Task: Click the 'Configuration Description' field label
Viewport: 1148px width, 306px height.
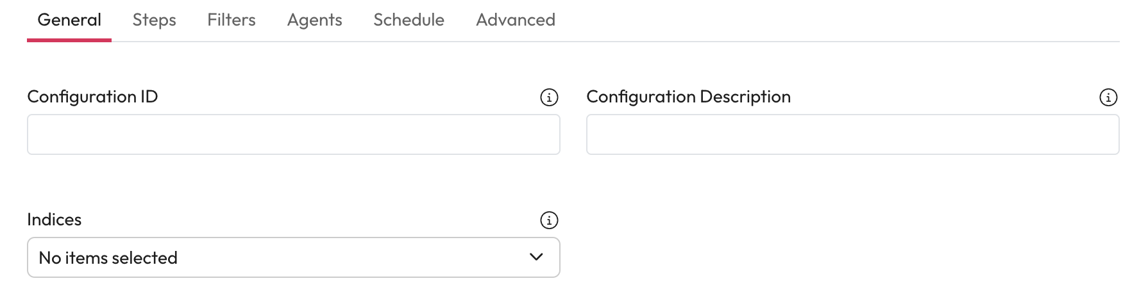Action: [688, 97]
